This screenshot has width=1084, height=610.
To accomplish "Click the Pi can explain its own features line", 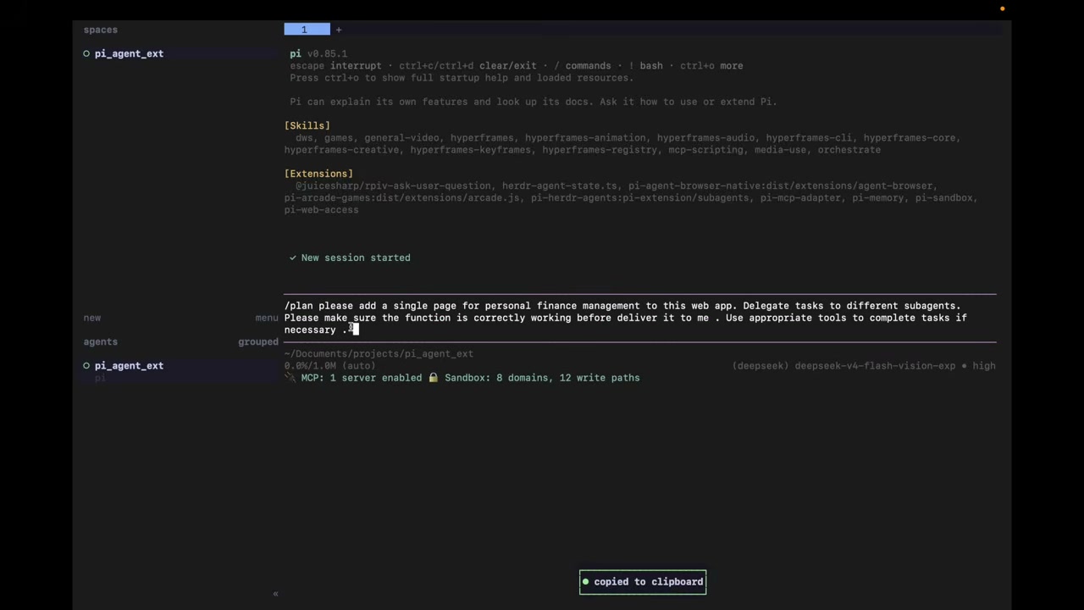I will click(534, 102).
